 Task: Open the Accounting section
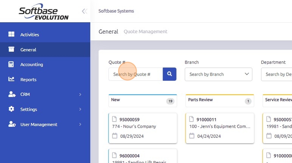coord(45,64)
